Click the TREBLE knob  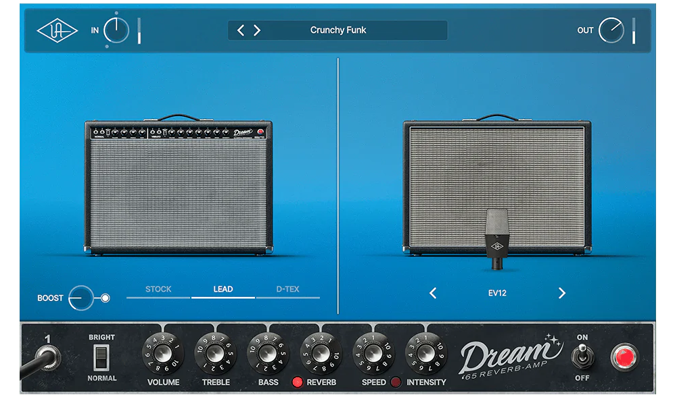(x=215, y=354)
